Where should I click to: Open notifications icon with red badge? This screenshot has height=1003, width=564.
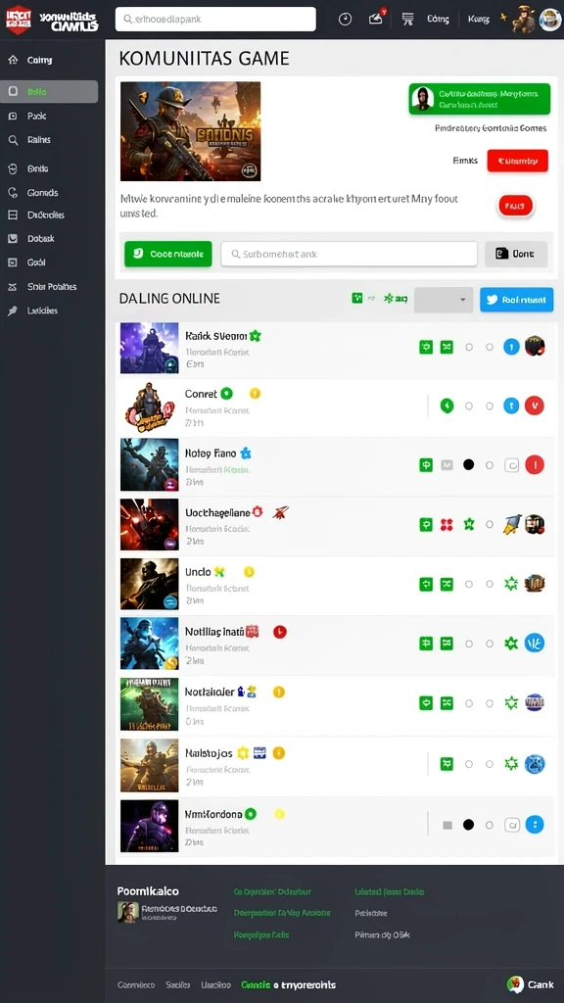point(377,18)
